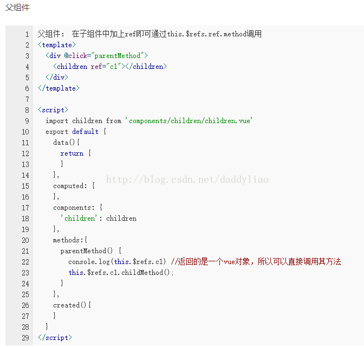Click the "methods:{" line
364x347 pixels.
coord(70,240)
